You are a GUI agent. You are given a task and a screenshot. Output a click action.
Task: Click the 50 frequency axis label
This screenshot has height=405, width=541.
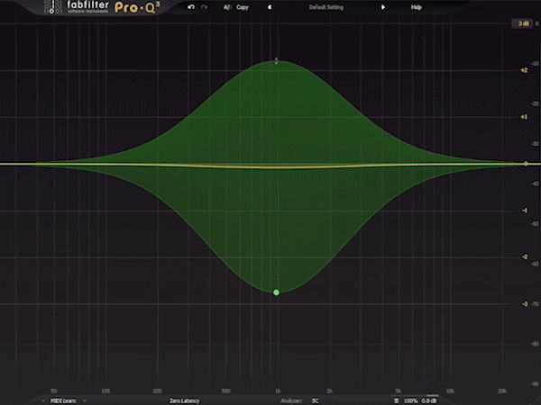coord(53,391)
